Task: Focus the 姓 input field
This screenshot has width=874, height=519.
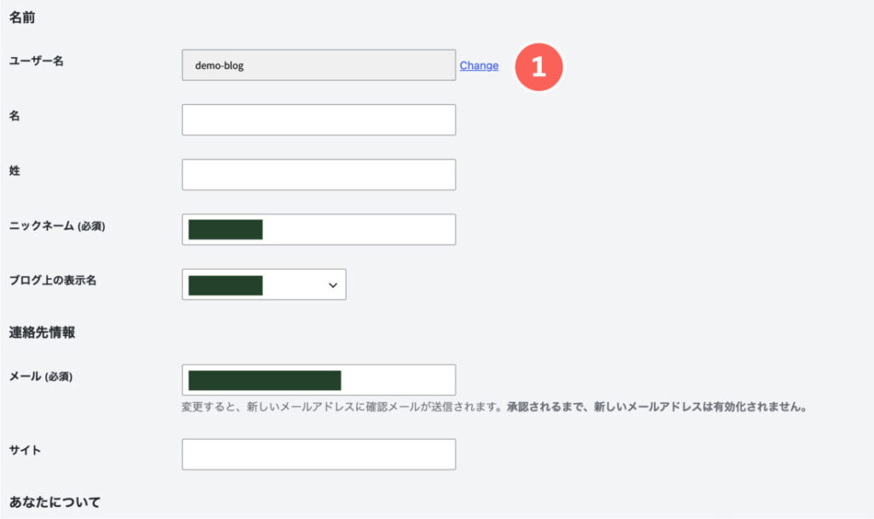Action: (x=319, y=174)
